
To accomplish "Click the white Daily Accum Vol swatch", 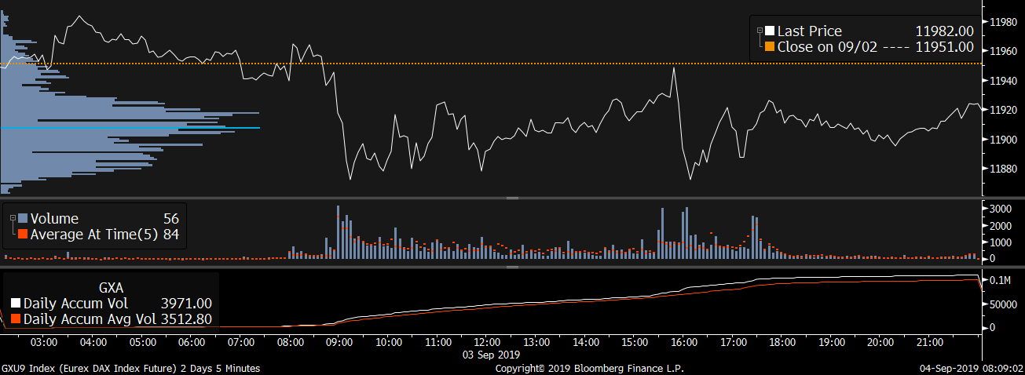I will click(x=16, y=304).
